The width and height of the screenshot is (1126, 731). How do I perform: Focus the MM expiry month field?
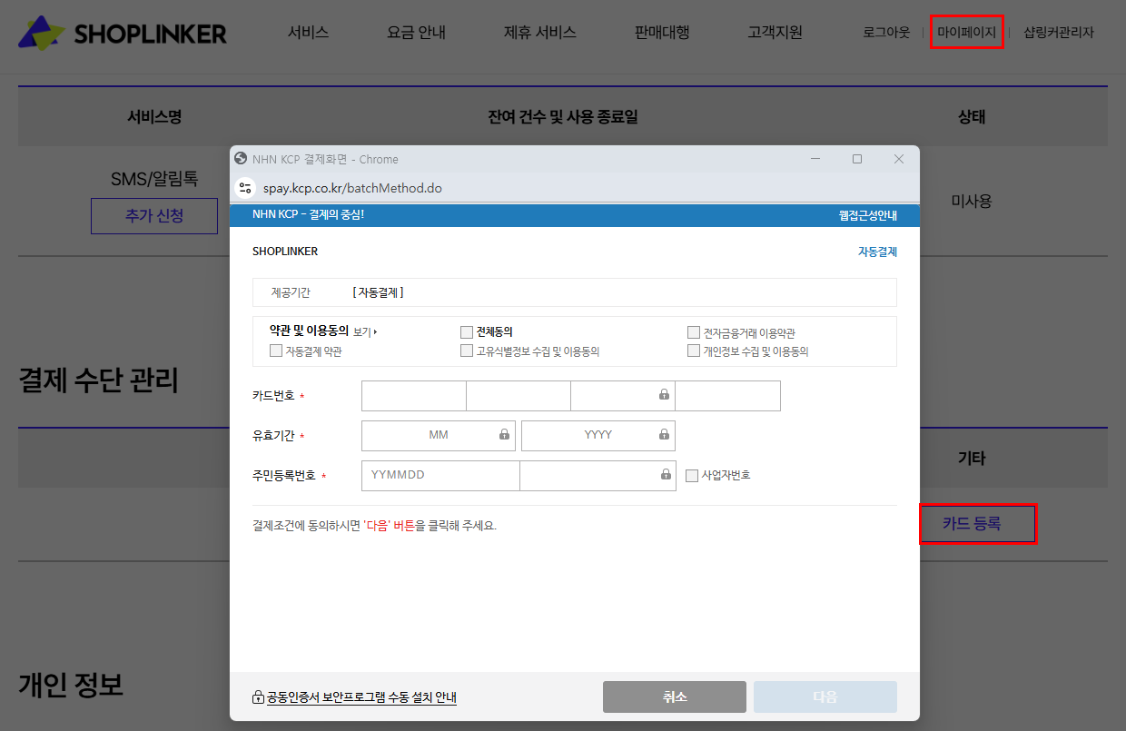tap(439, 435)
